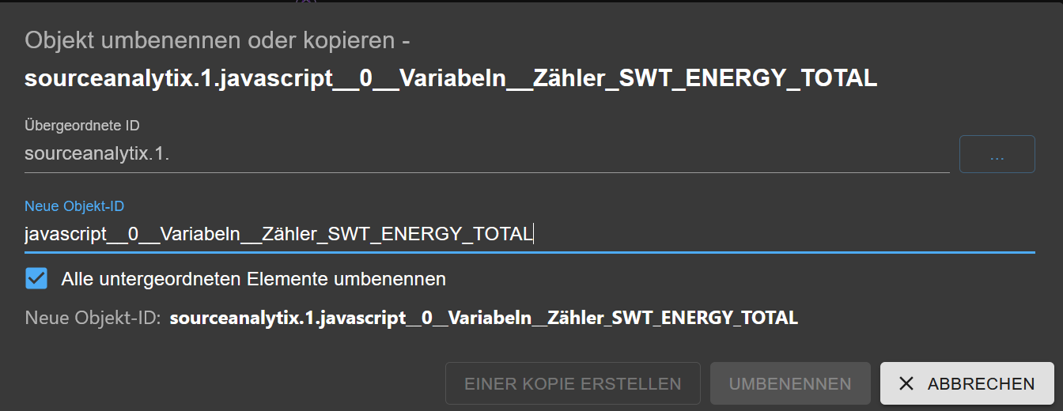Image resolution: width=1063 pixels, height=411 pixels.
Task: Click the 'Umbenennen' button
Action: [x=789, y=383]
